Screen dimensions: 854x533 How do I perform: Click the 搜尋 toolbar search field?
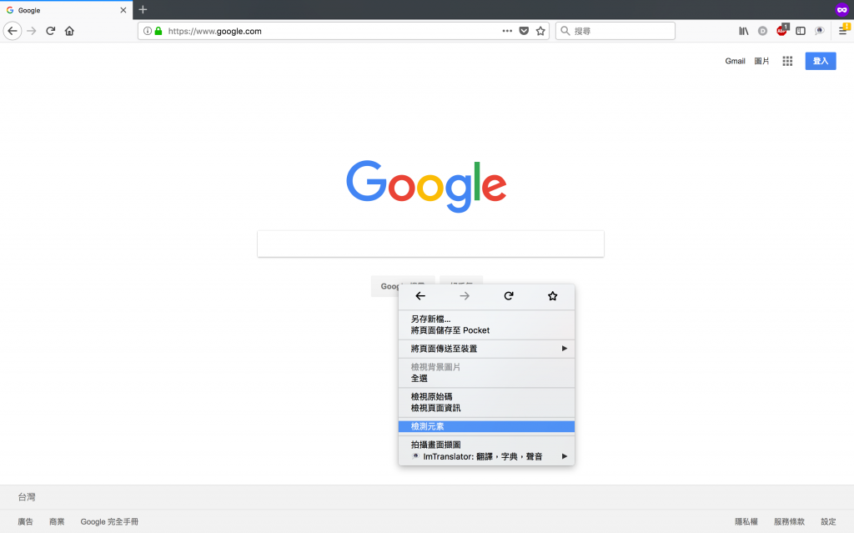(x=615, y=31)
